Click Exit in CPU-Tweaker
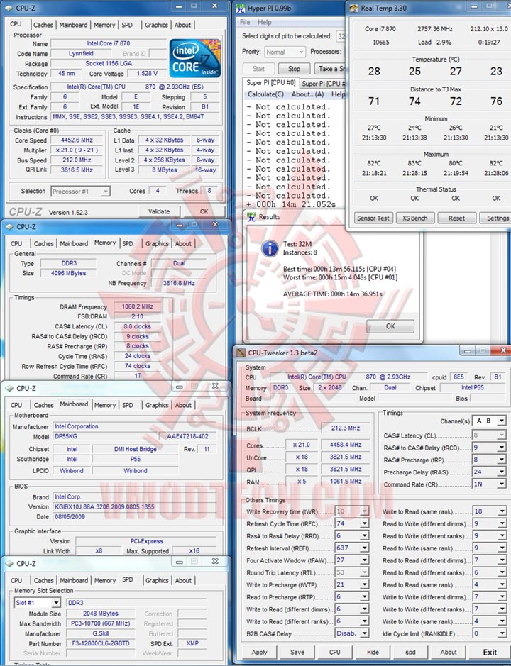This screenshot has width=511, height=666. 489,653
